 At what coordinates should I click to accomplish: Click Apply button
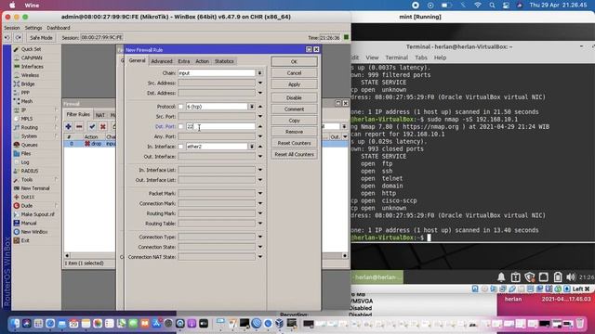tap(294, 84)
